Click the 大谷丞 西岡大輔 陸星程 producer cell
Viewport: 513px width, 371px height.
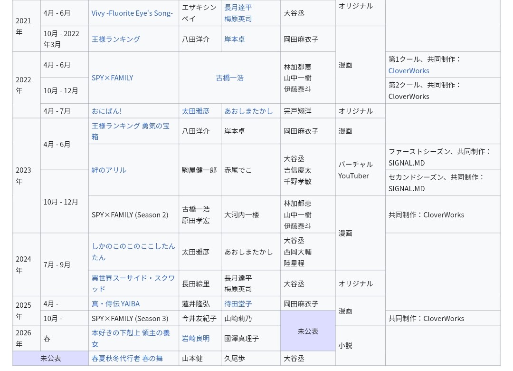point(307,252)
